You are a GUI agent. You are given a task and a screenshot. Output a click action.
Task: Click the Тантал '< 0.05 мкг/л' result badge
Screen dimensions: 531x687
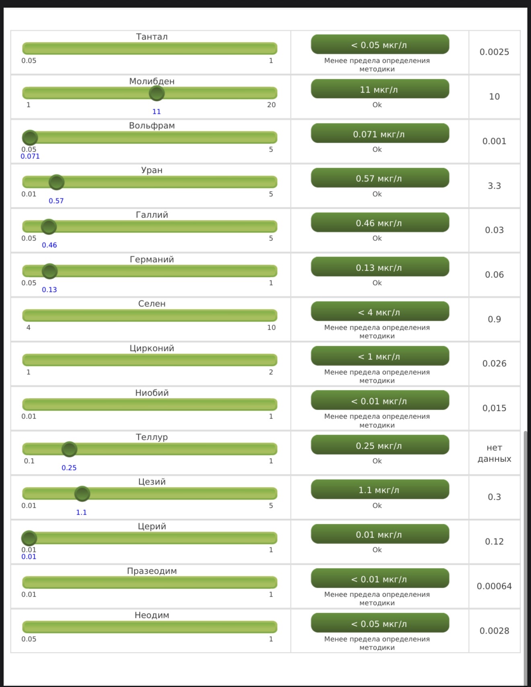point(380,44)
